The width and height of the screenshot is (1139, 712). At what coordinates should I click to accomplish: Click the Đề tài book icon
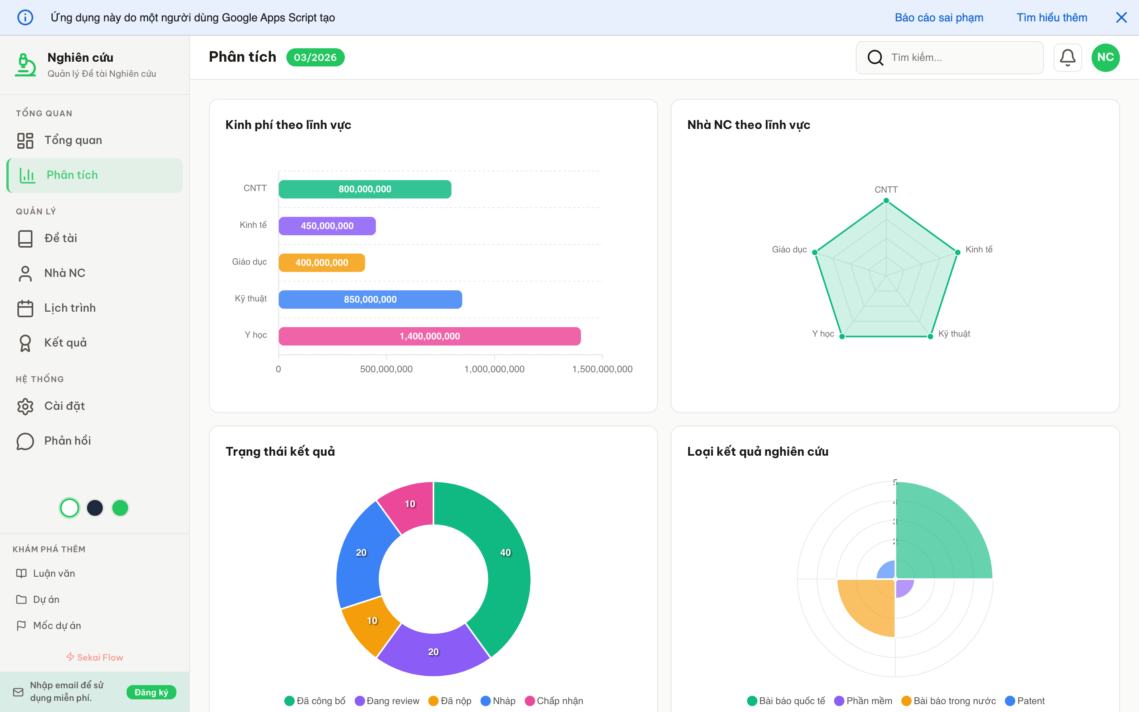(25, 238)
